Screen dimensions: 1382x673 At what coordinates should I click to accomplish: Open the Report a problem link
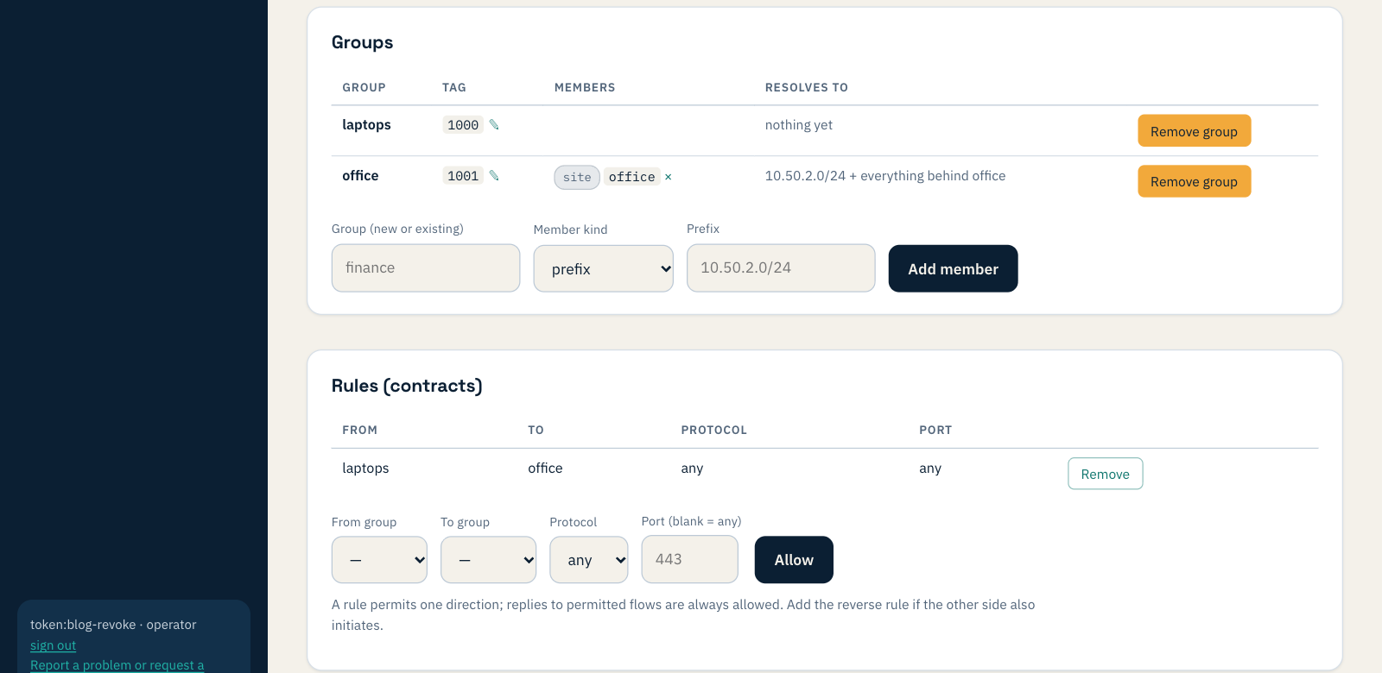[117, 665]
